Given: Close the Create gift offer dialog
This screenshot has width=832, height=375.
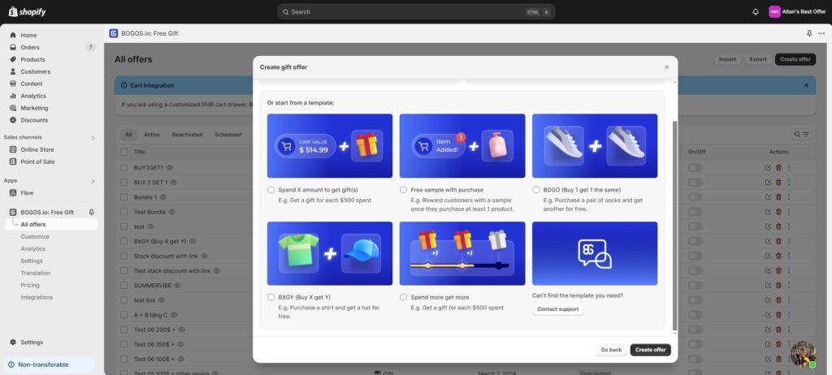Looking at the screenshot, I should 667,67.
